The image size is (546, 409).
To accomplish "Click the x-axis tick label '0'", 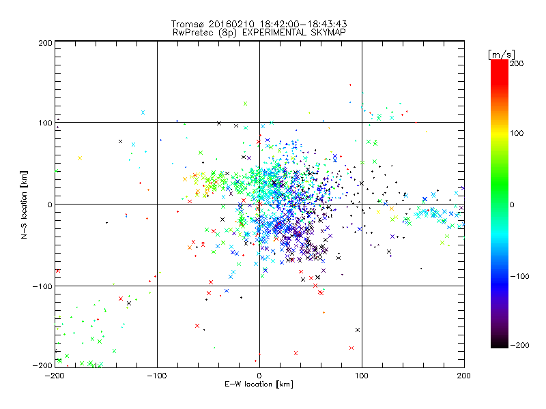I will click(259, 376).
